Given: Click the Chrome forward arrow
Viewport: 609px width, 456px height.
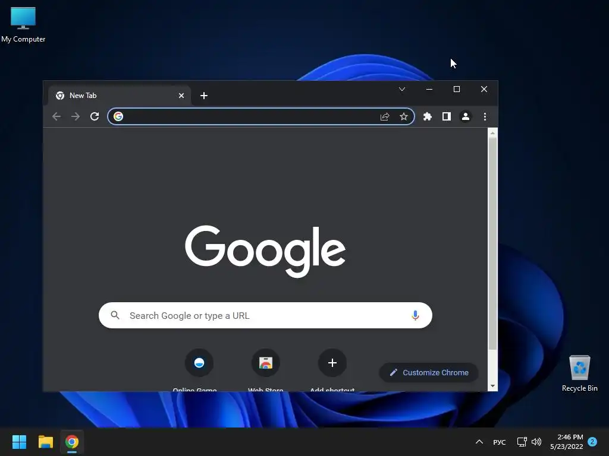Looking at the screenshot, I should click(x=76, y=116).
